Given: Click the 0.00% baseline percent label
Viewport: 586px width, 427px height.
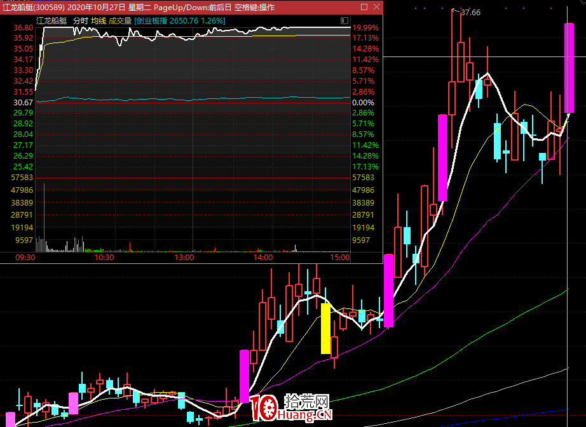Looking at the screenshot, I should 363,102.
